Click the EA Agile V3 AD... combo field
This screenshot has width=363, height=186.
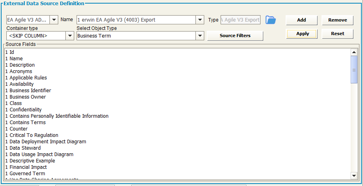coord(28,20)
